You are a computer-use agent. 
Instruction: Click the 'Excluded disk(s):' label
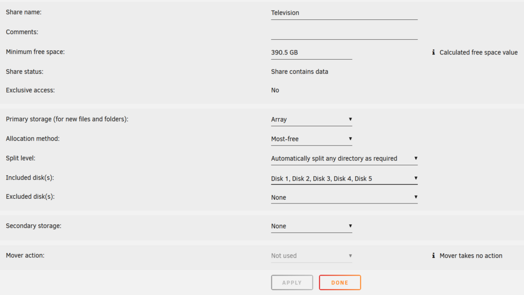[x=30, y=197]
